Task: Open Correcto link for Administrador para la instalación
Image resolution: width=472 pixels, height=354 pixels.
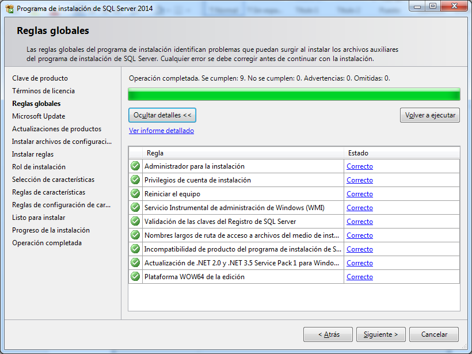Action: [360, 166]
